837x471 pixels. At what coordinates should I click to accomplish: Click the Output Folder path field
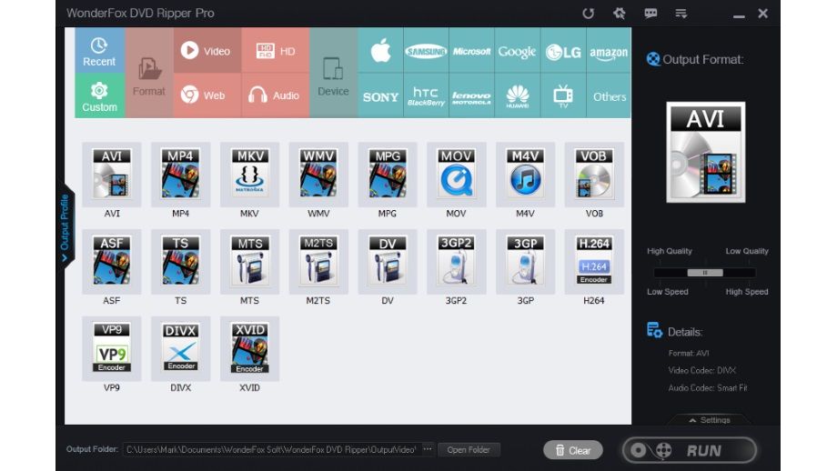click(270, 450)
